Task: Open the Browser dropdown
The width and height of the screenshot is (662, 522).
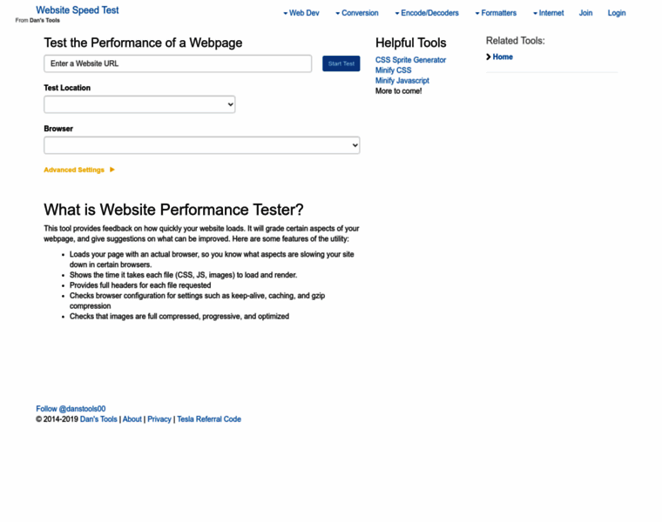Action: (x=202, y=145)
